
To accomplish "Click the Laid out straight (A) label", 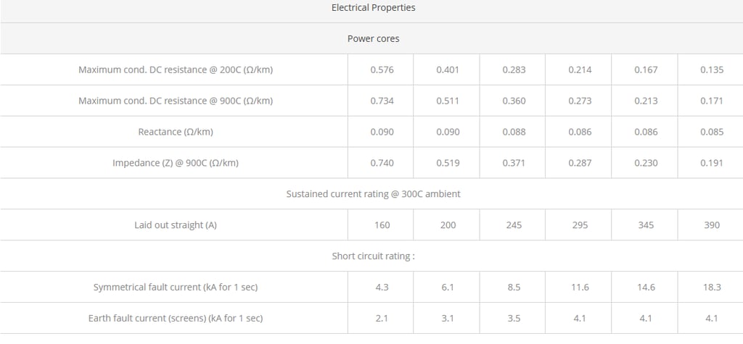I will pos(176,225).
